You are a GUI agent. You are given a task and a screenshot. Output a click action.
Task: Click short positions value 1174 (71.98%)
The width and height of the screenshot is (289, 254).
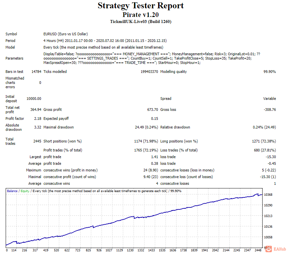pyautogui.click(x=146, y=141)
